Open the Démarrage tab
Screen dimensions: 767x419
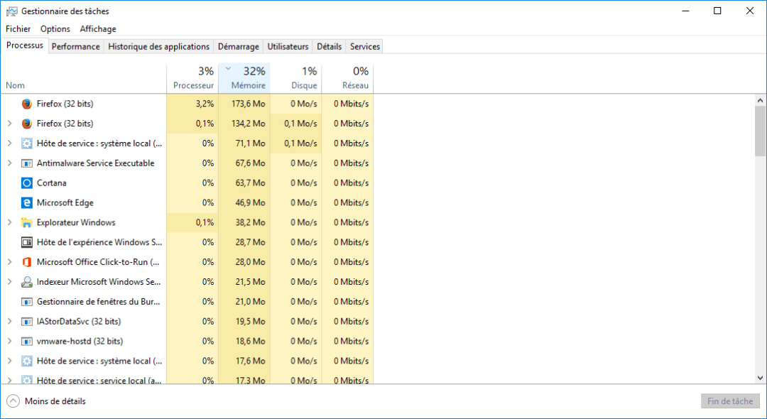pos(238,46)
